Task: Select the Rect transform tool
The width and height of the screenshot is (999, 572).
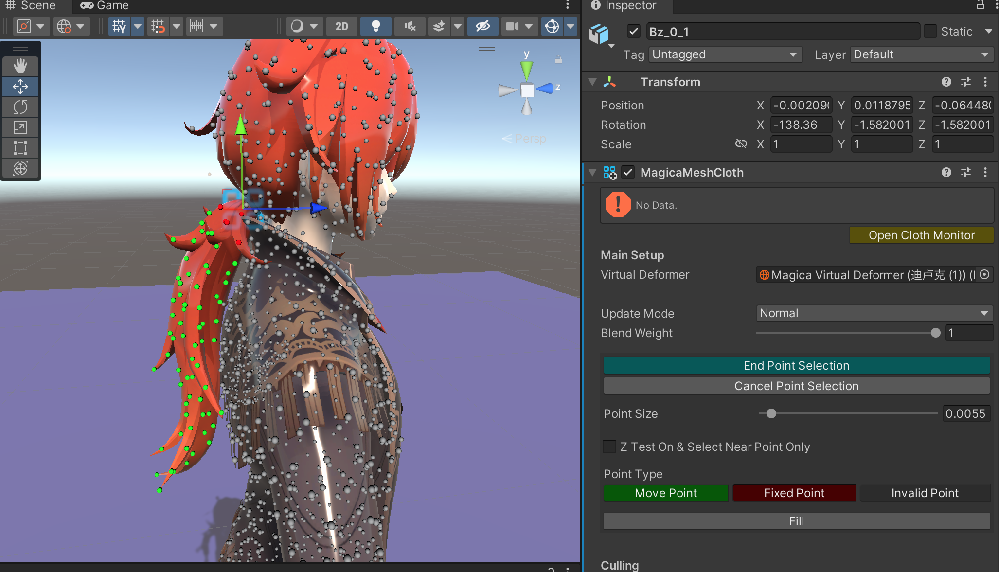Action: 20,148
